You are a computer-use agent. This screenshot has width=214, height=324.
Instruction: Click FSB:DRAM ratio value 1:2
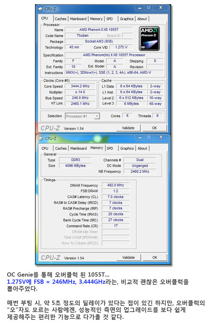point(115,191)
